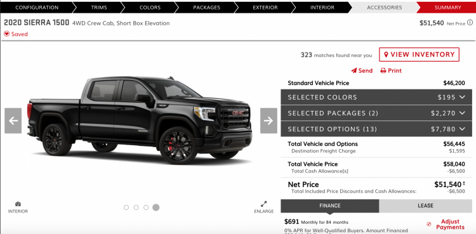This screenshot has width=476, height=234.
Task: Click the black Sierra truck image
Action: tap(140, 120)
